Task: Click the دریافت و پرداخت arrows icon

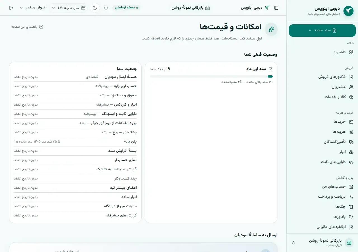Action: point(351,197)
